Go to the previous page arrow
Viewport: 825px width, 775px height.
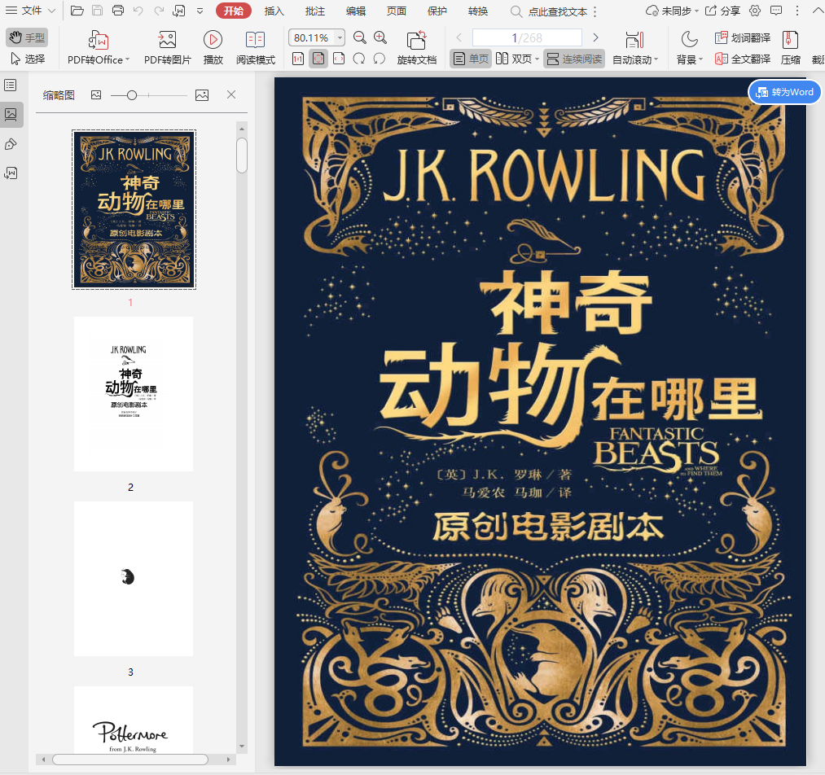tap(459, 37)
